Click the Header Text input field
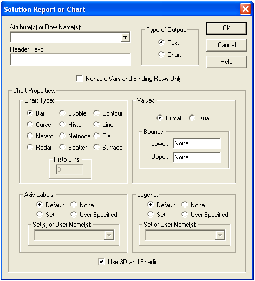 70,59
